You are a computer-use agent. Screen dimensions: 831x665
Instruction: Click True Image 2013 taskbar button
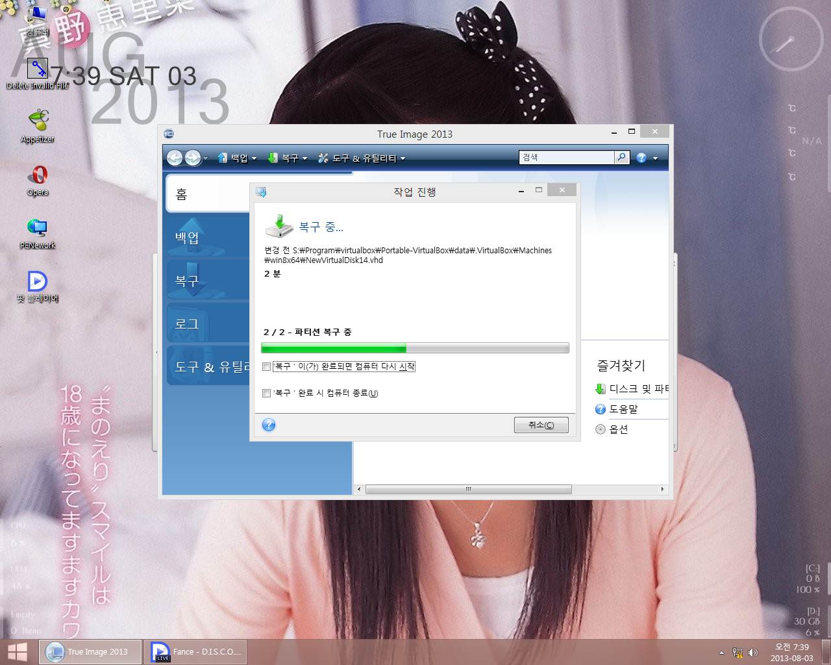[90, 652]
